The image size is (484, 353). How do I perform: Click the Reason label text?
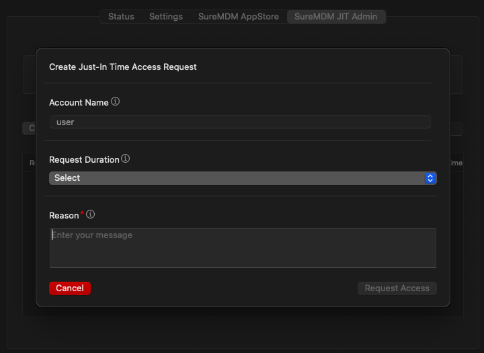click(64, 216)
